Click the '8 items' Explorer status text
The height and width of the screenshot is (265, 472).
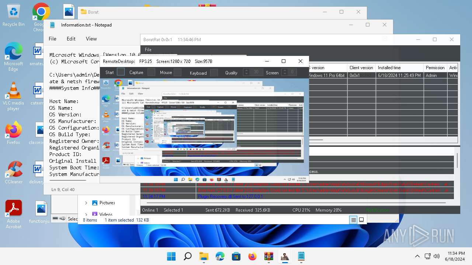point(90,220)
